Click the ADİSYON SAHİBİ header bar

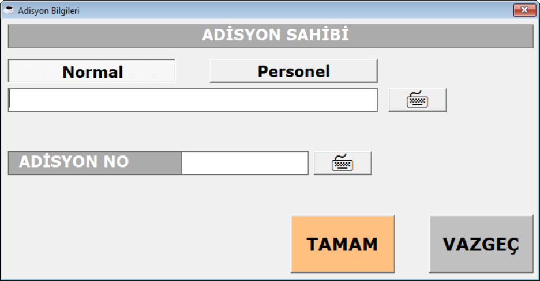[x=270, y=36]
